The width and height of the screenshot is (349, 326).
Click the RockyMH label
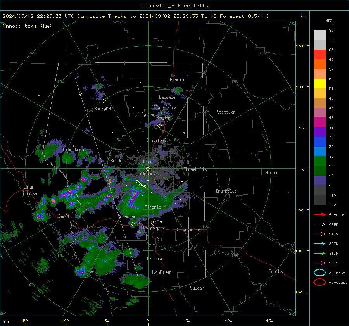[x=102, y=109]
